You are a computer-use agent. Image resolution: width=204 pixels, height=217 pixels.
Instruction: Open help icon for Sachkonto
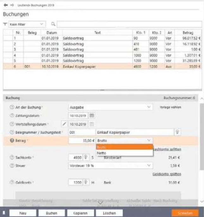point(12,157)
